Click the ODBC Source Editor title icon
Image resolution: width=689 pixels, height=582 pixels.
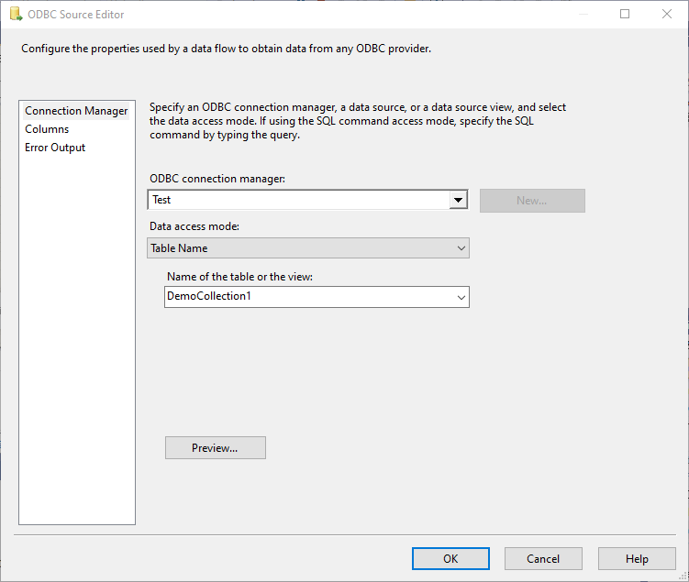(x=16, y=15)
